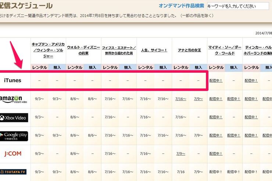The height and width of the screenshot is (181, 272).
Task: Click Google play 配信中！ for マイティ・ソー purchase
Action: [x=234, y=135]
